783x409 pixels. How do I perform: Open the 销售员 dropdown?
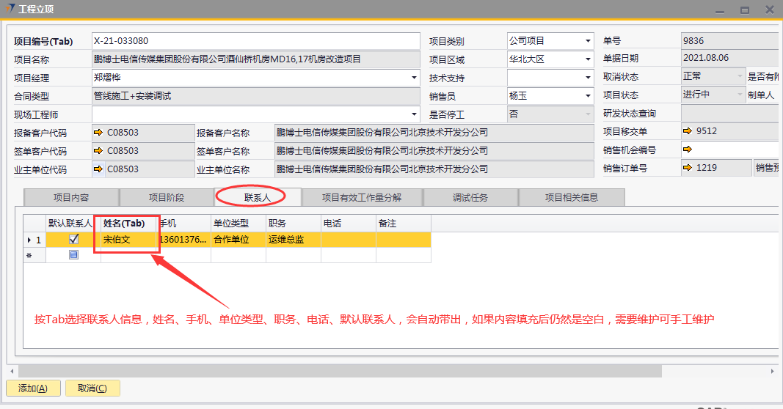[588, 96]
